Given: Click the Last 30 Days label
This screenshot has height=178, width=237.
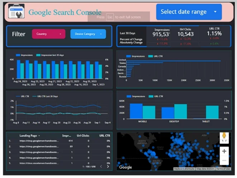Looking at the screenshot, I should [128, 33].
